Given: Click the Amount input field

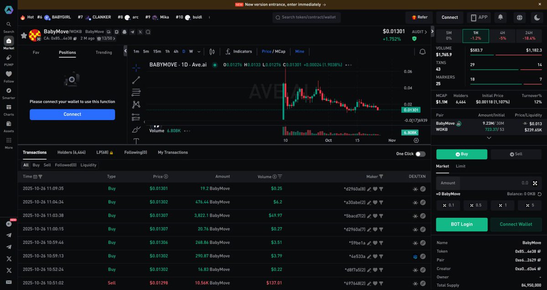Looking at the screenshot, I should 489,183.
